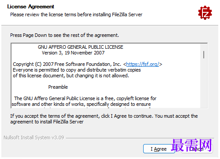Click the Nullsoft Install System v3.09 label
The image size is (220, 159).
34,137
